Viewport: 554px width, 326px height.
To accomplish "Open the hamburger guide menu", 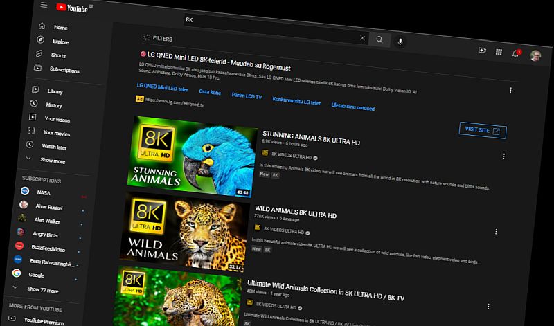I will click(x=44, y=5).
